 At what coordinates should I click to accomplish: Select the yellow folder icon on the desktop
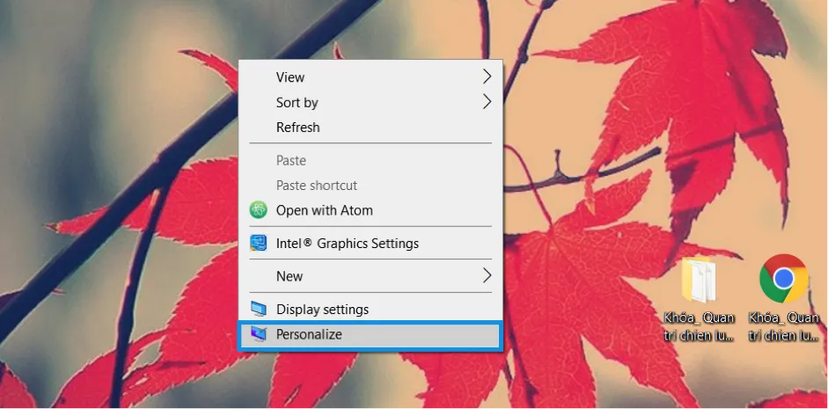click(x=700, y=281)
